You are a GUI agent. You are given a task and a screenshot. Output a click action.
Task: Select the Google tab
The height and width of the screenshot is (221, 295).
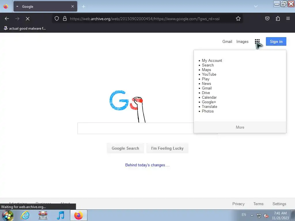[x=45, y=6]
